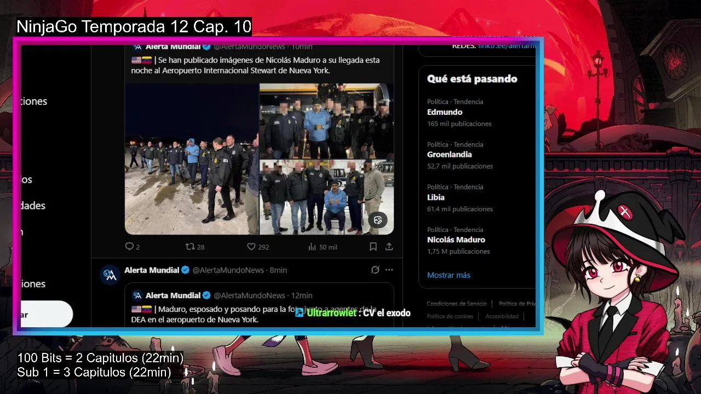Click the NinjaGo Temporada 12 Cap. 10 title

coord(134,26)
